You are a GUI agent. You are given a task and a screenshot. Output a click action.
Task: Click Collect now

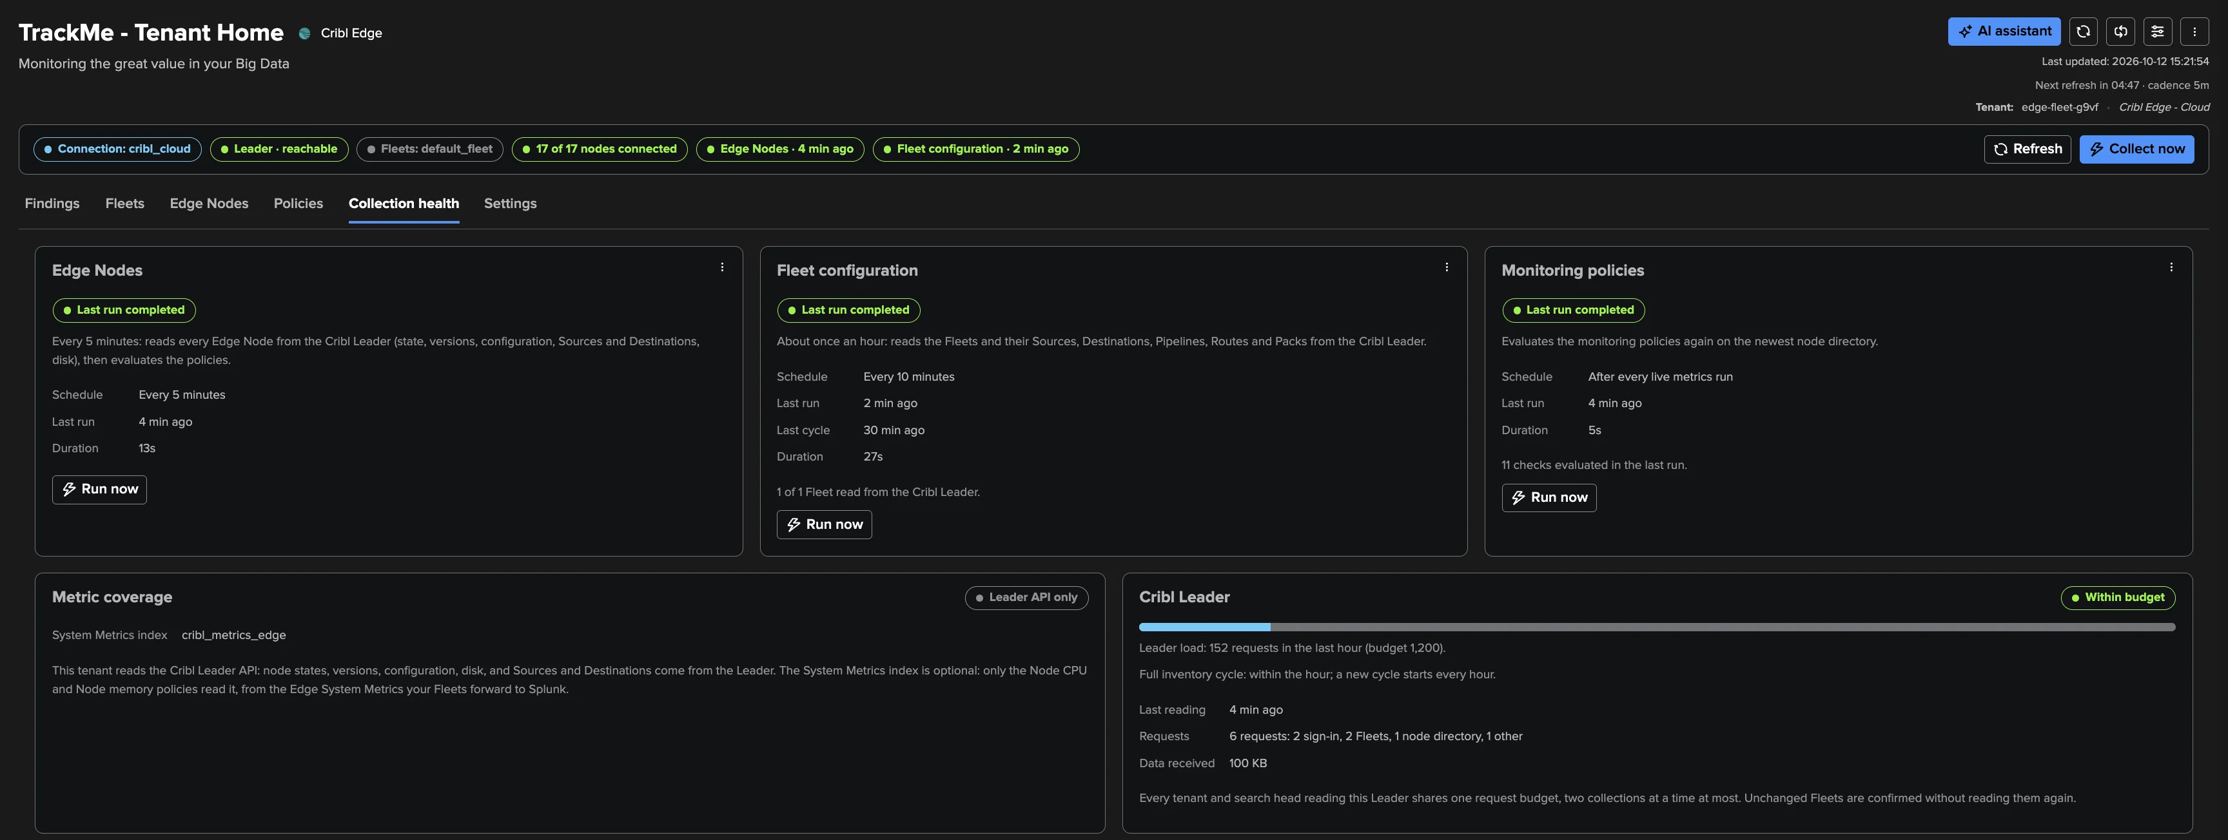click(x=2136, y=149)
